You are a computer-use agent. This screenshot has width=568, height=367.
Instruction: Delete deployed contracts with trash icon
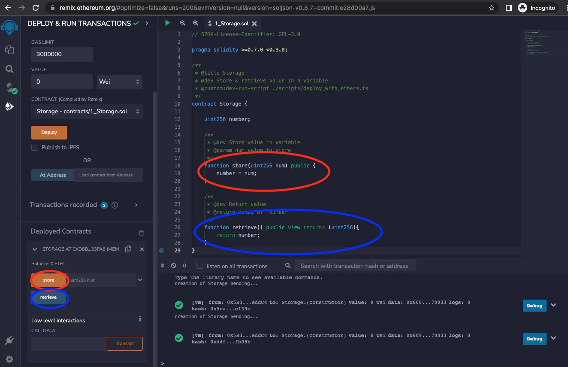(142, 233)
